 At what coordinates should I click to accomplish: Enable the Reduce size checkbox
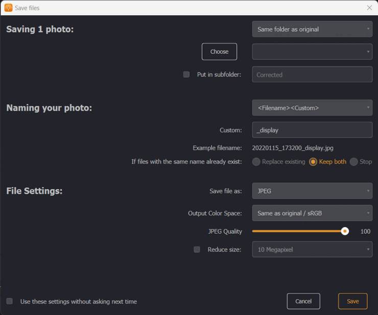[197, 249]
